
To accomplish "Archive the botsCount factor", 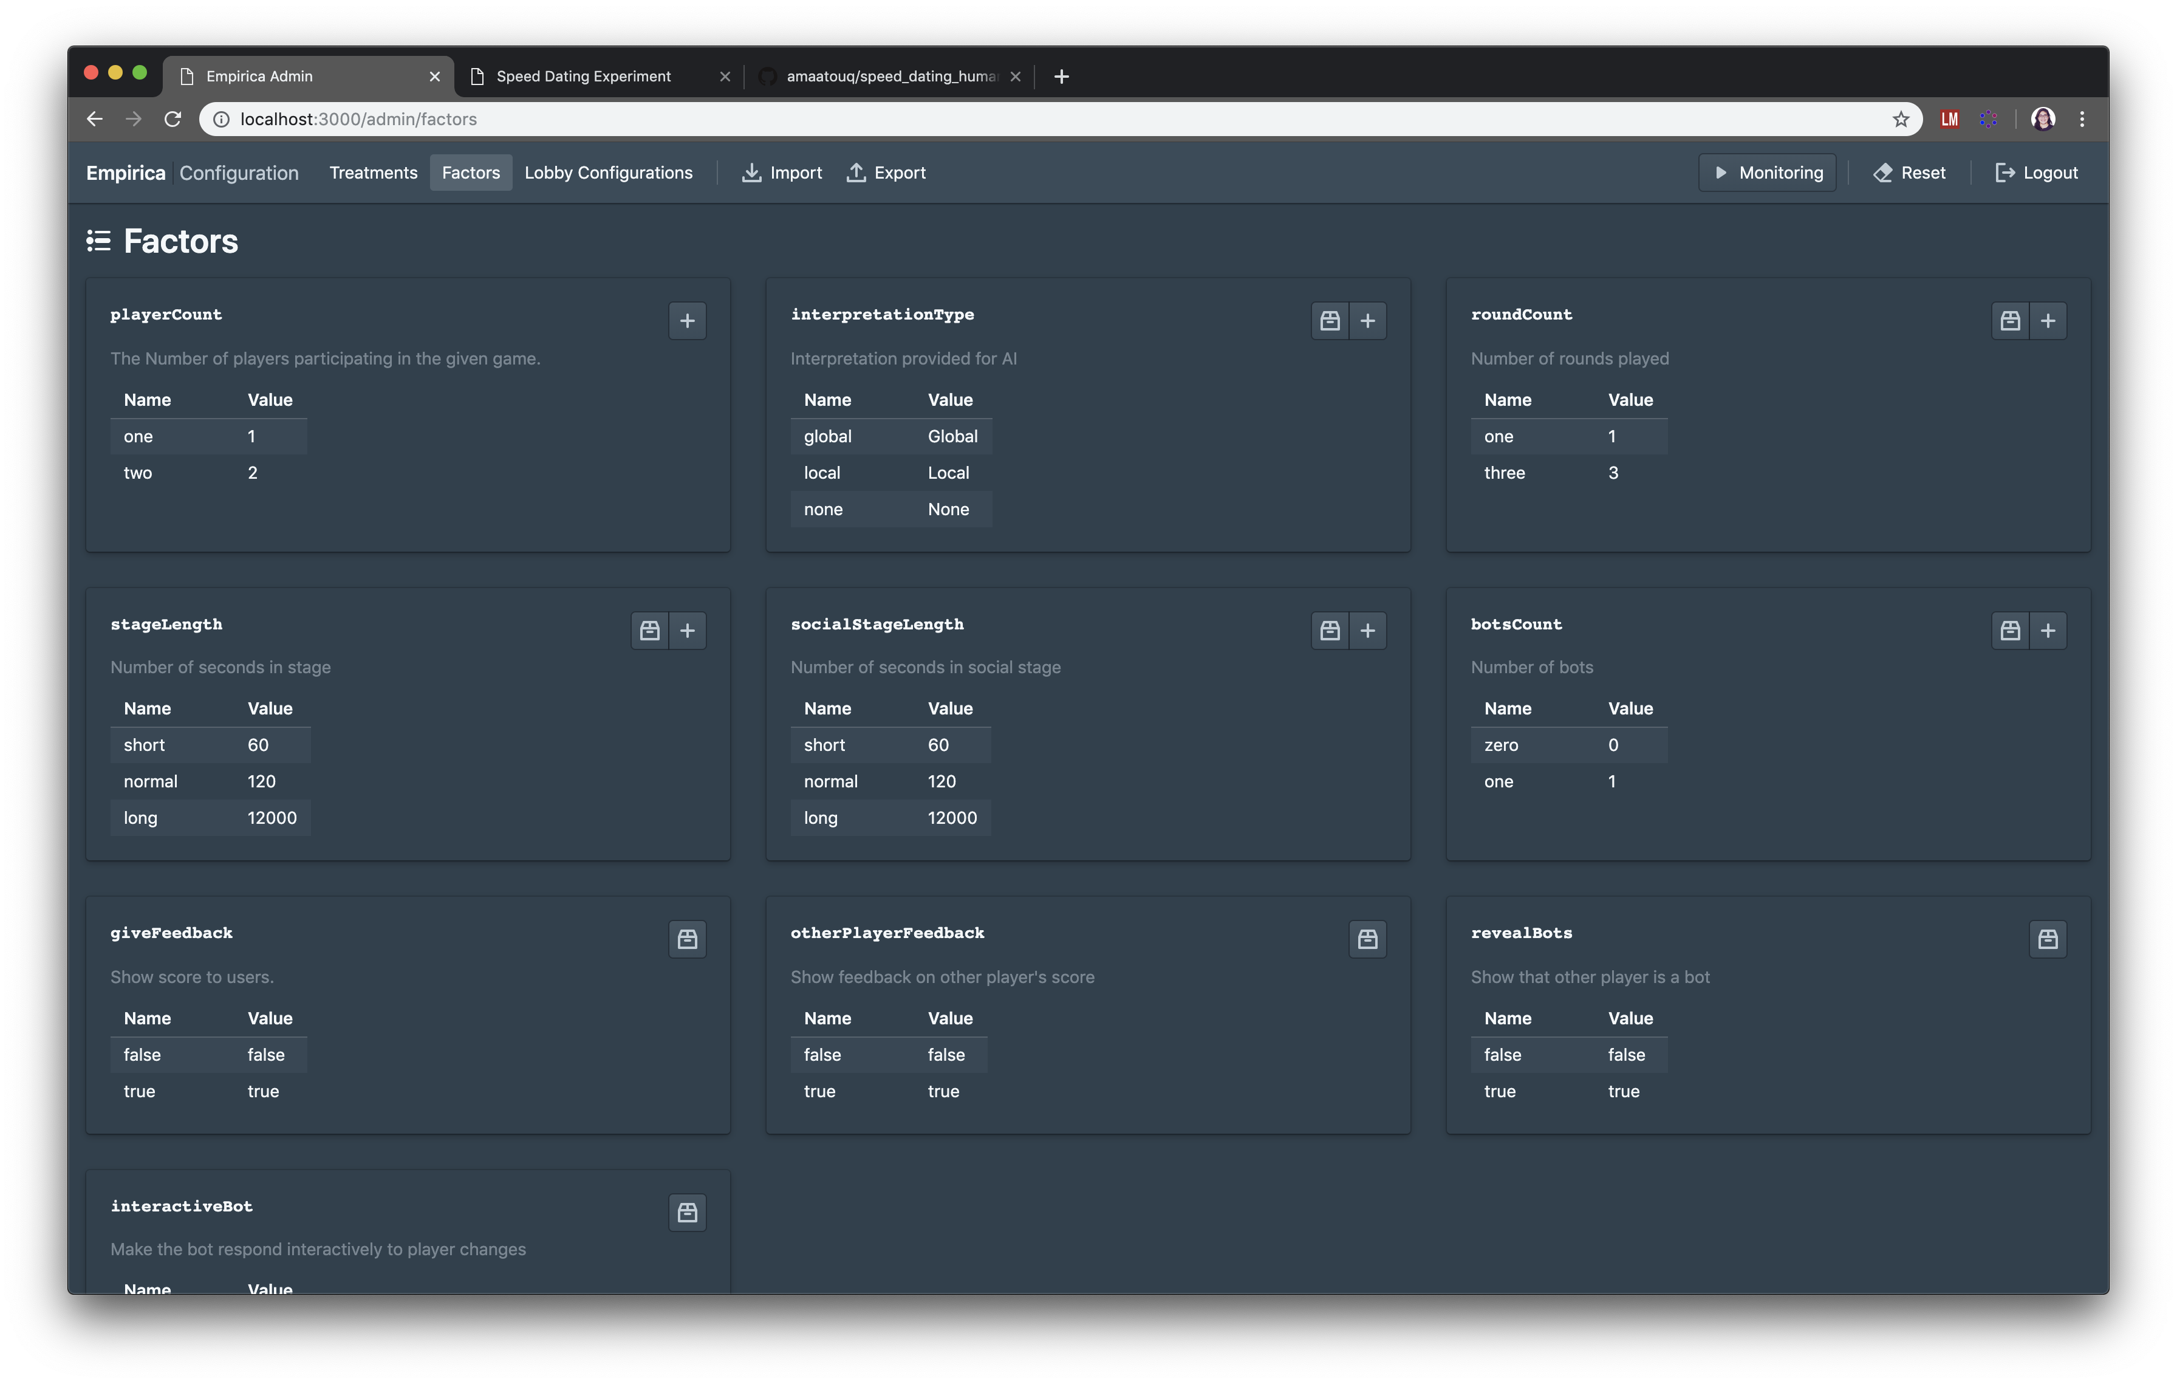I will (x=2010, y=630).
